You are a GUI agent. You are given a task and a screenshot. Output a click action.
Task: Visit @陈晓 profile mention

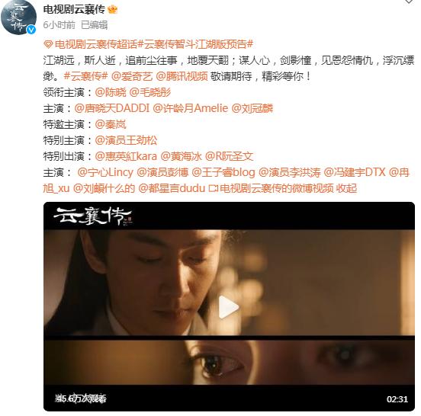111,92
